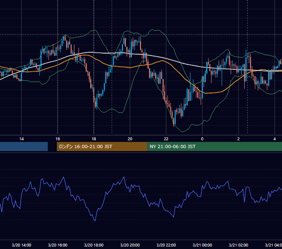The height and width of the screenshot is (249, 282).
Task: Click the London 16:00-21:00 JST session bar
Action: pos(102,146)
